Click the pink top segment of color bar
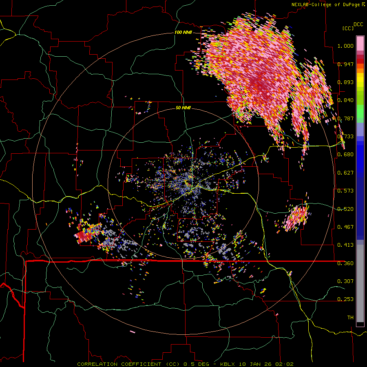This screenshot has height=367, width=367. (x=360, y=43)
